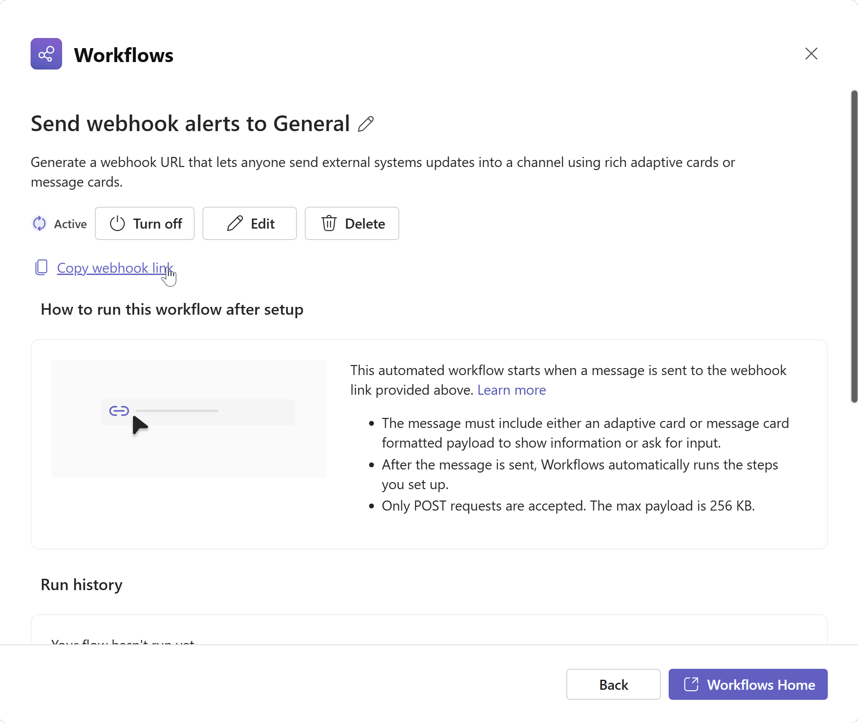Click the copy icon next to webhook link
The image size is (858, 723).
[42, 268]
